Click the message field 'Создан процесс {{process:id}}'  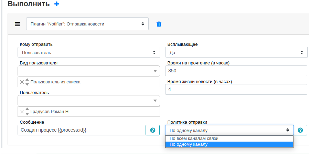pos(82,130)
